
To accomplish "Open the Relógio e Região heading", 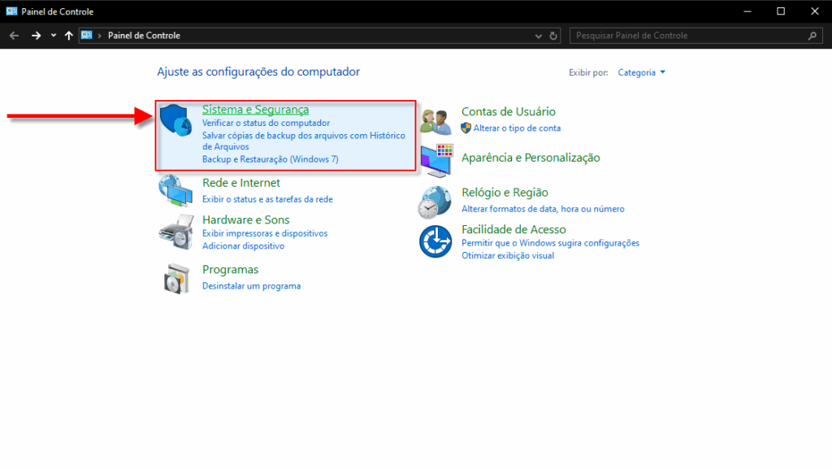I will [x=505, y=193].
